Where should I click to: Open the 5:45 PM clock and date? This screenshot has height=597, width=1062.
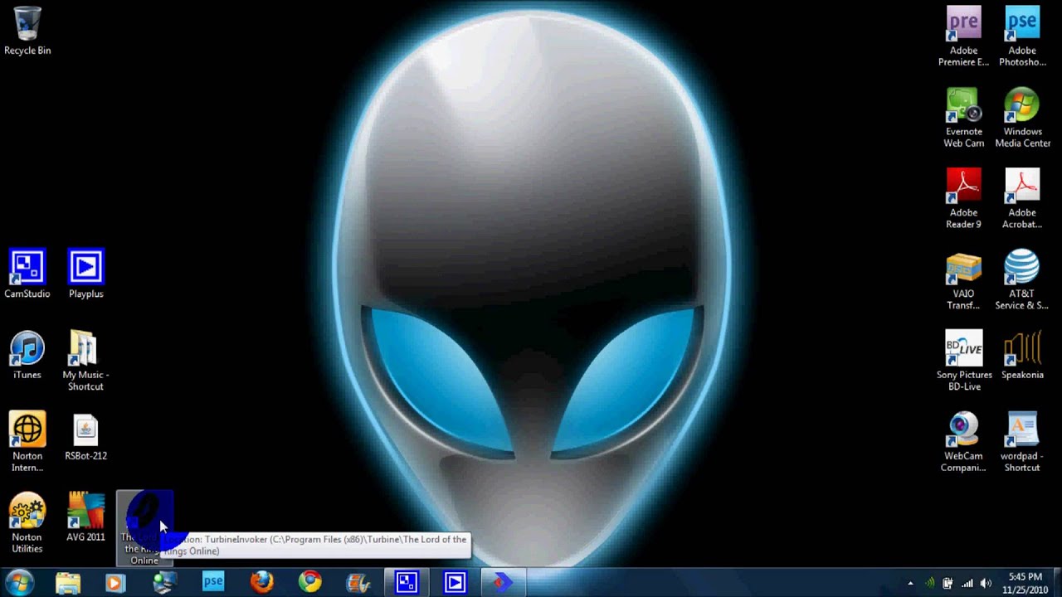tap(1025, 583)
